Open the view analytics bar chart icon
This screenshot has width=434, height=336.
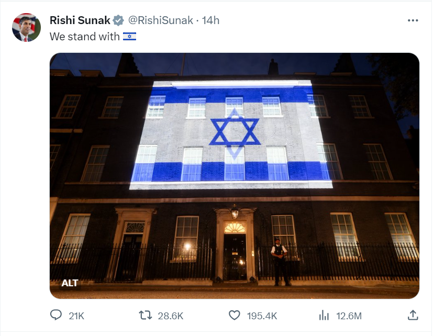tap(324, 315)
